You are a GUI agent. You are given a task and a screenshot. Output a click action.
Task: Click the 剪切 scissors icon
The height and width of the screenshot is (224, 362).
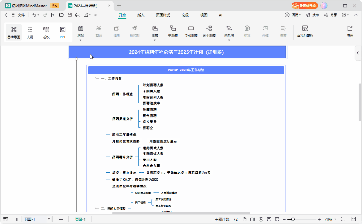(99, 29)
